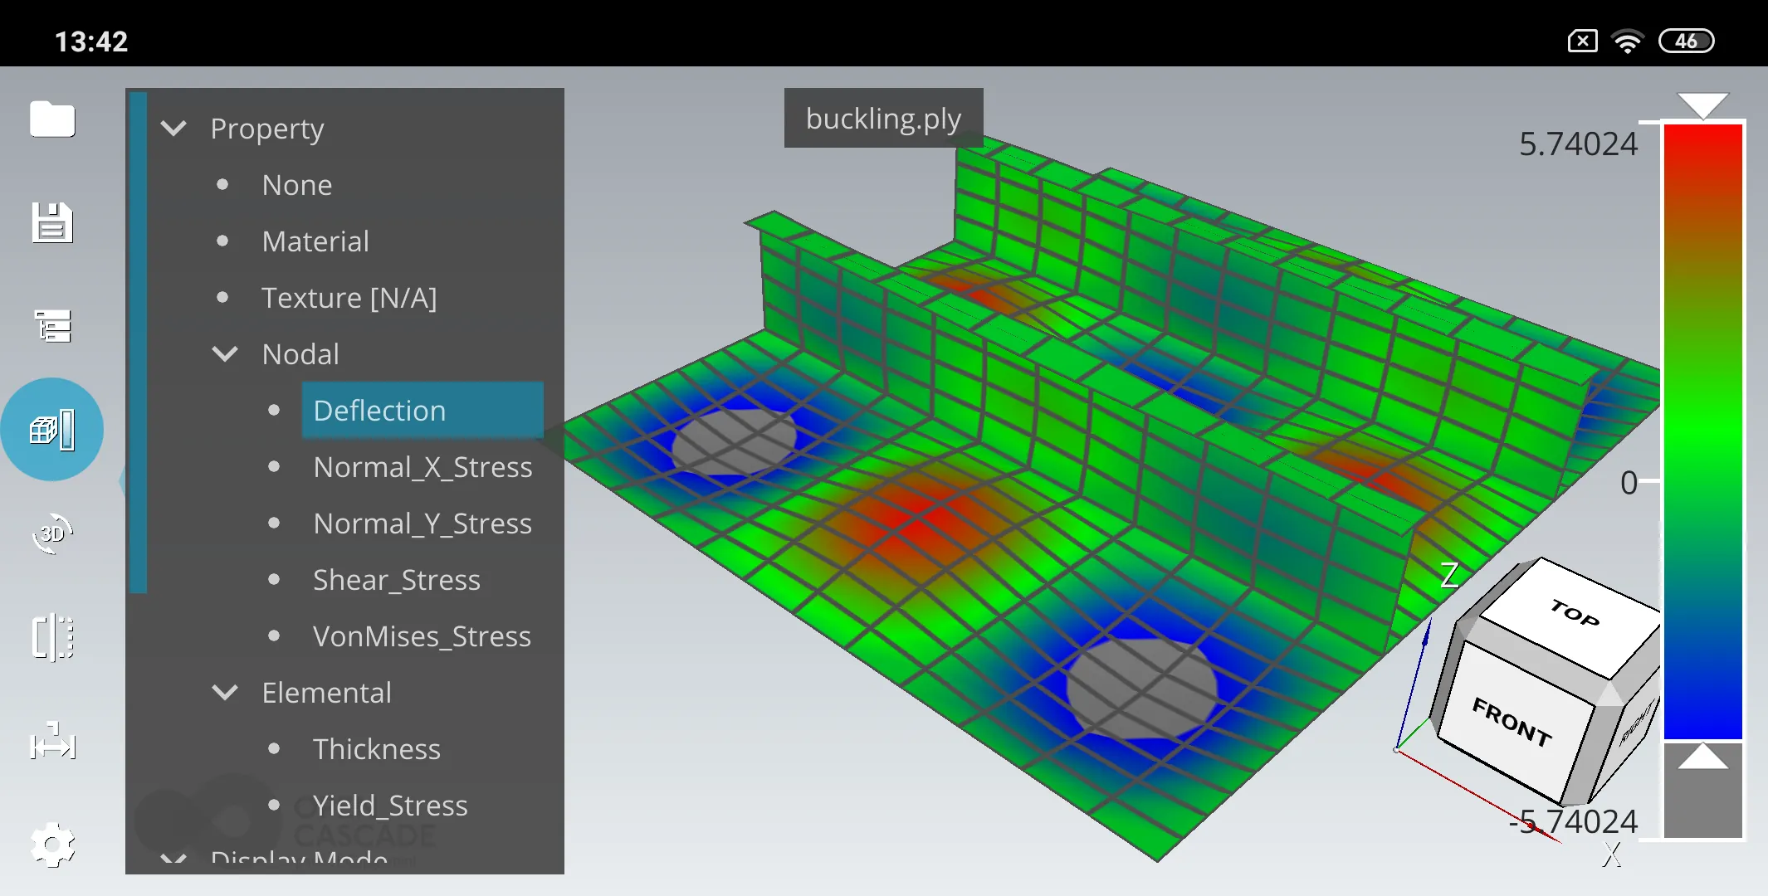Collapse the Property section
1768x896 pixels.
[176, 128]
